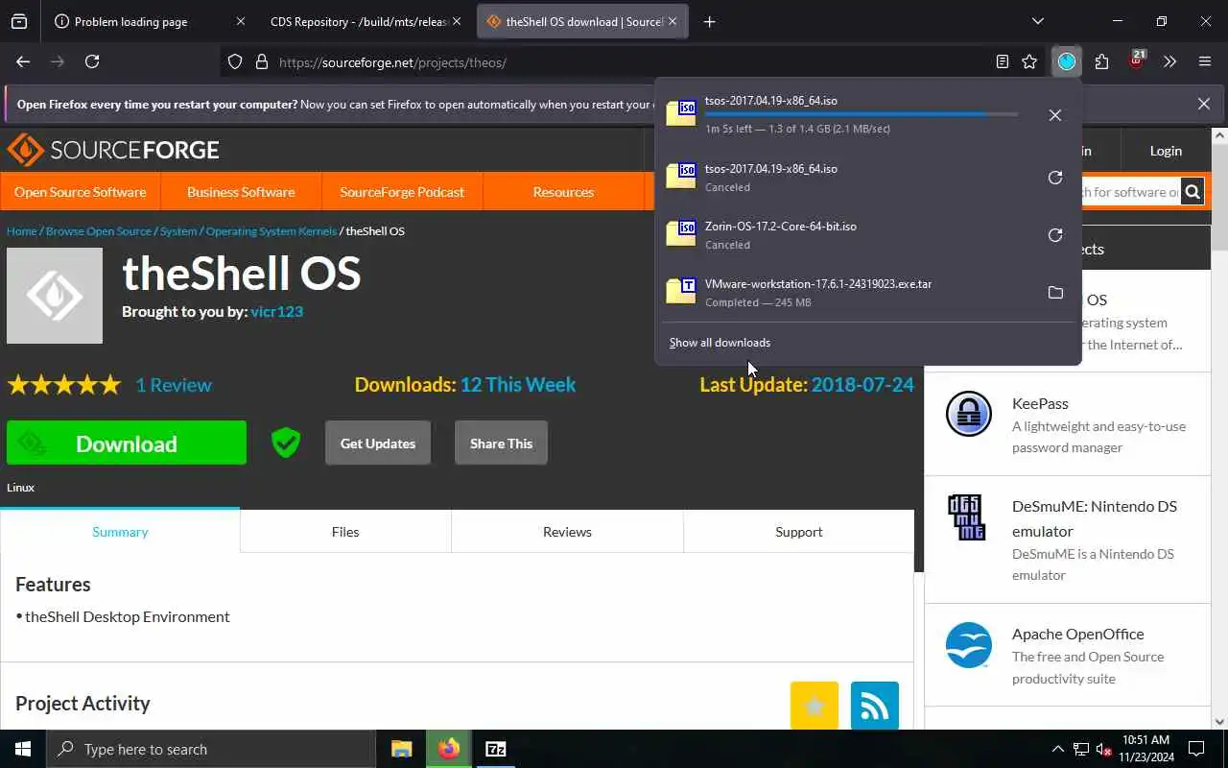
Task: Click the download progress bar
Action: (862, 114)
